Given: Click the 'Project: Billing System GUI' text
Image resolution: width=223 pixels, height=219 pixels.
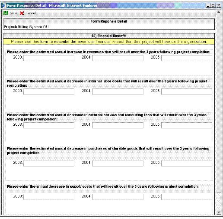Looking at the screenshot, I should point(27,27).
